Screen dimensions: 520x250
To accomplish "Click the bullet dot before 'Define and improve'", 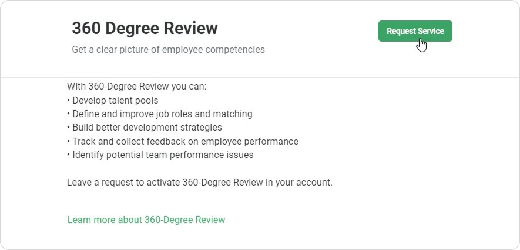I will [69, 114].
